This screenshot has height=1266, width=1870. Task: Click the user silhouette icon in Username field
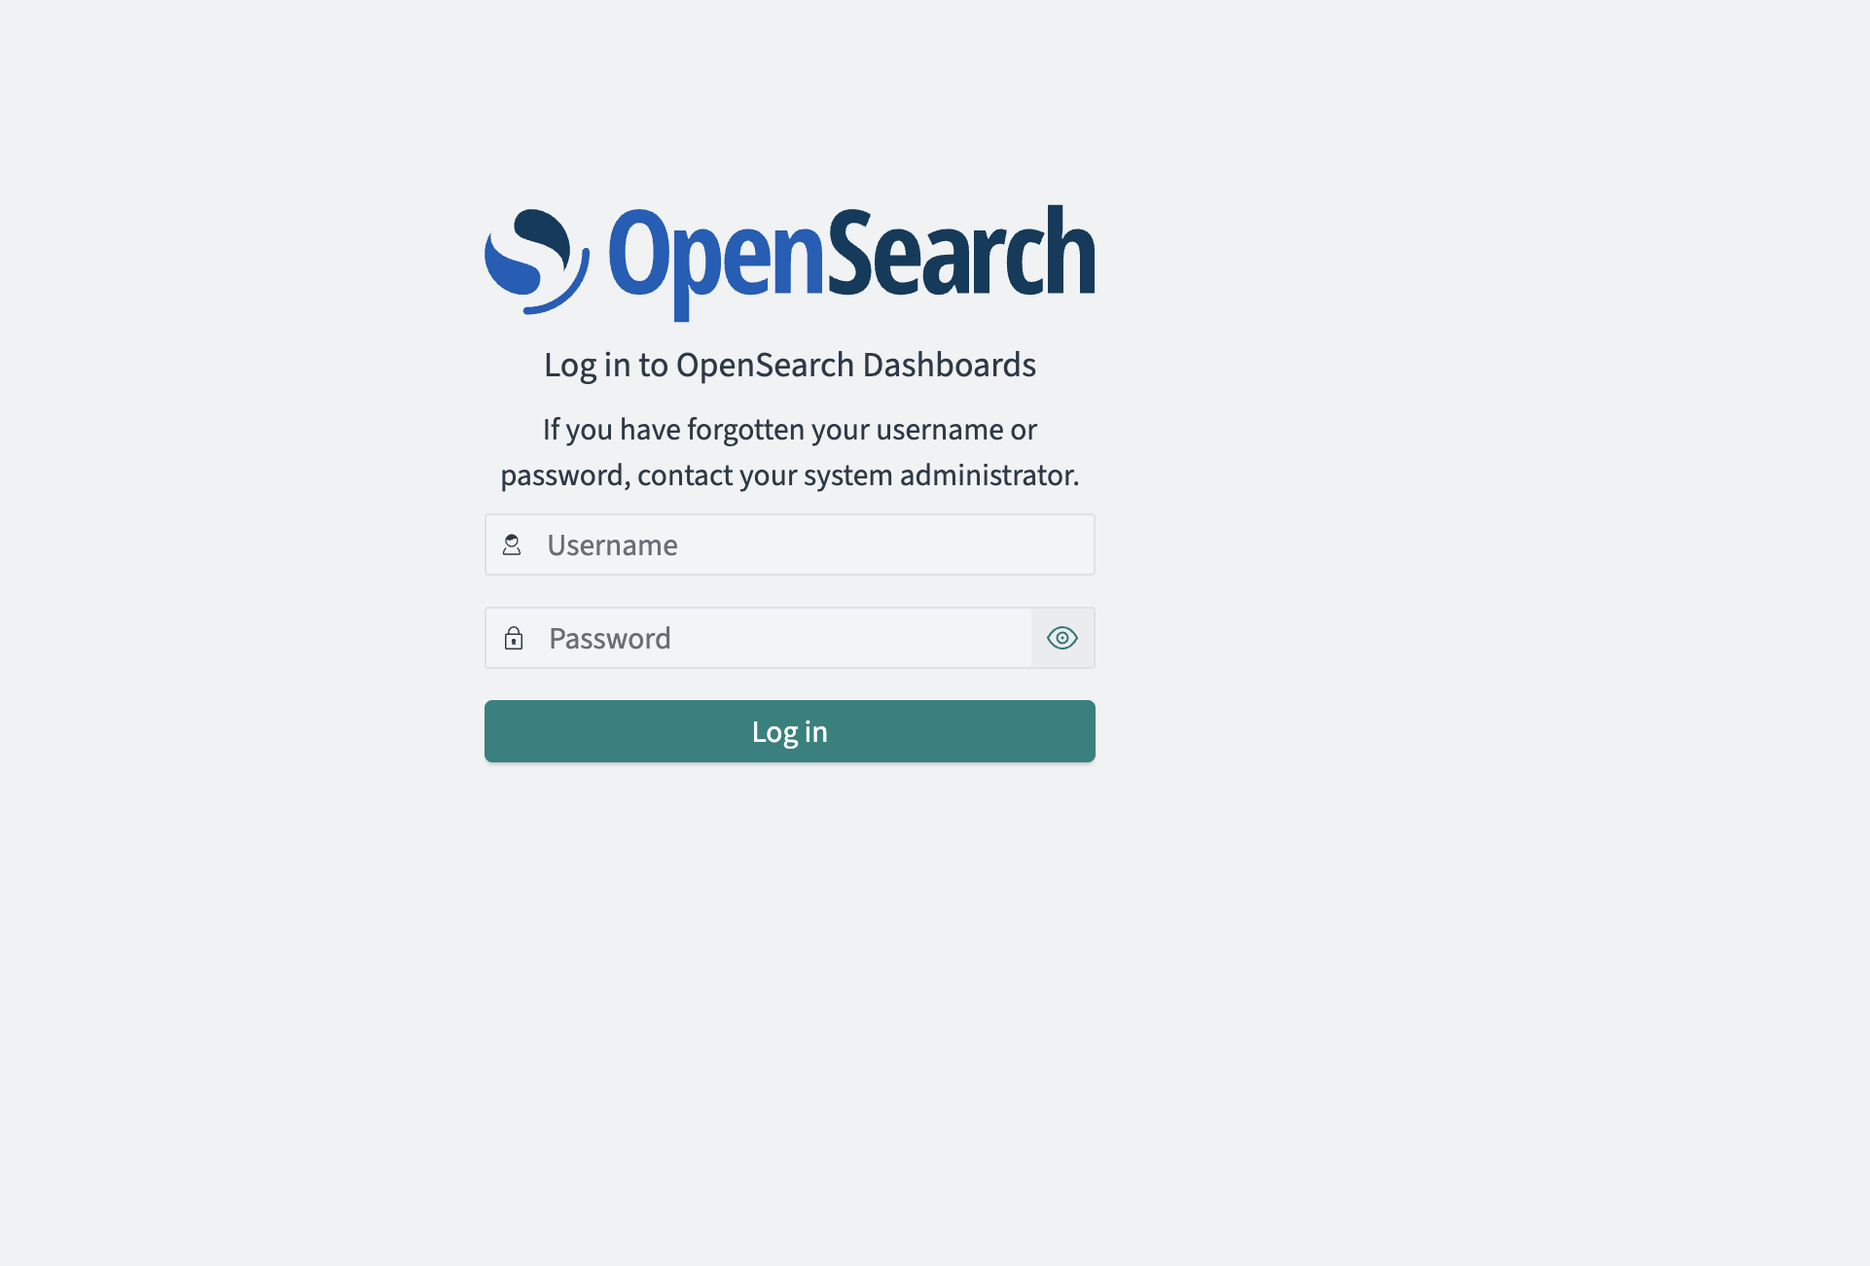pos(512,545)
